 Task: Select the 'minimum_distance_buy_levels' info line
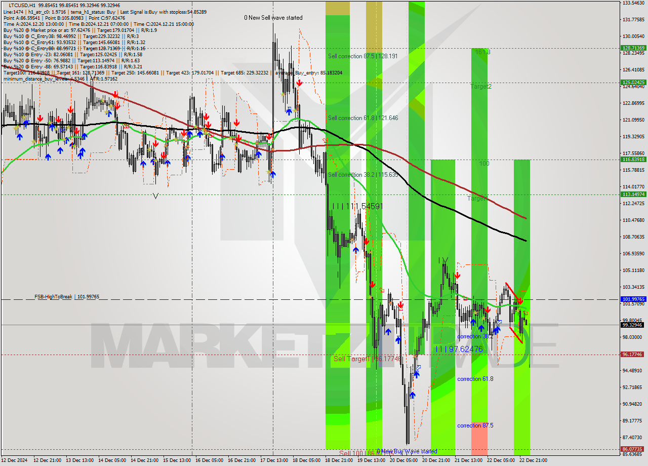coord(61,79)
